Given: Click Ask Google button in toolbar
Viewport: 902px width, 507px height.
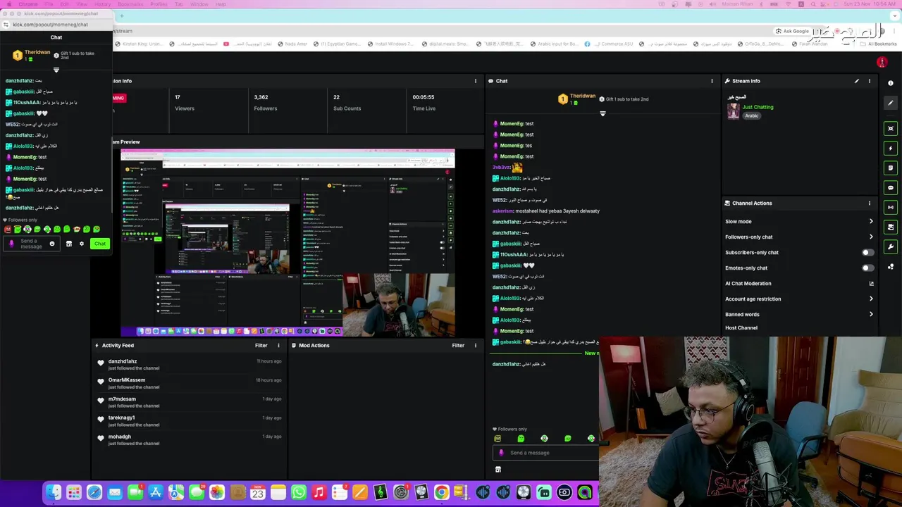Looking at the screenshot, I should (793, 31).
